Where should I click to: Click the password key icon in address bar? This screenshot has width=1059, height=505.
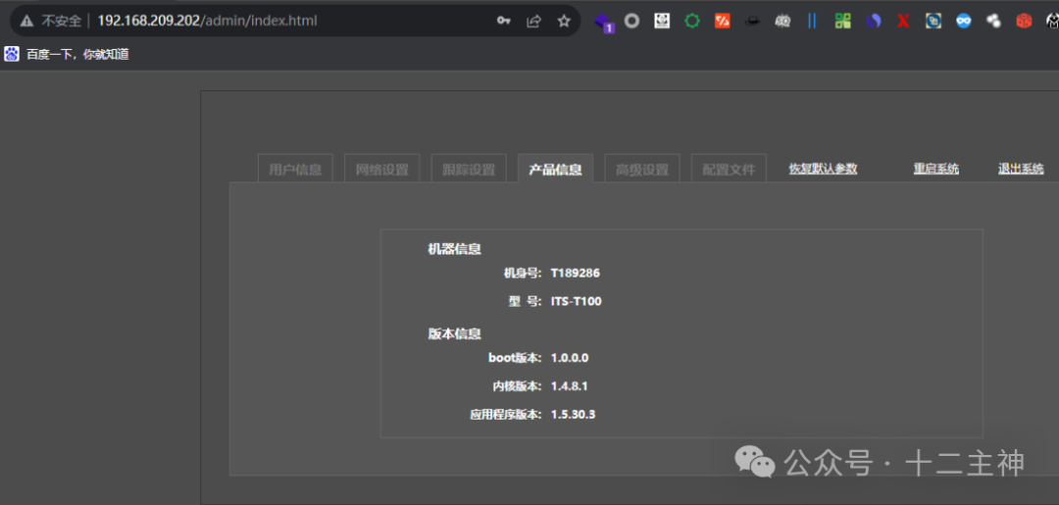504,21
